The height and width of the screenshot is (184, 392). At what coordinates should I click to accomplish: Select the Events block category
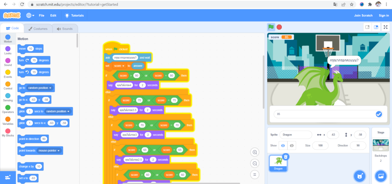point(8,74)
